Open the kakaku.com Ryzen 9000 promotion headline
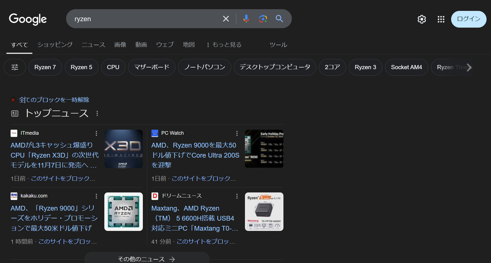This screenshot has height=263, width=491. click(53, 218)
